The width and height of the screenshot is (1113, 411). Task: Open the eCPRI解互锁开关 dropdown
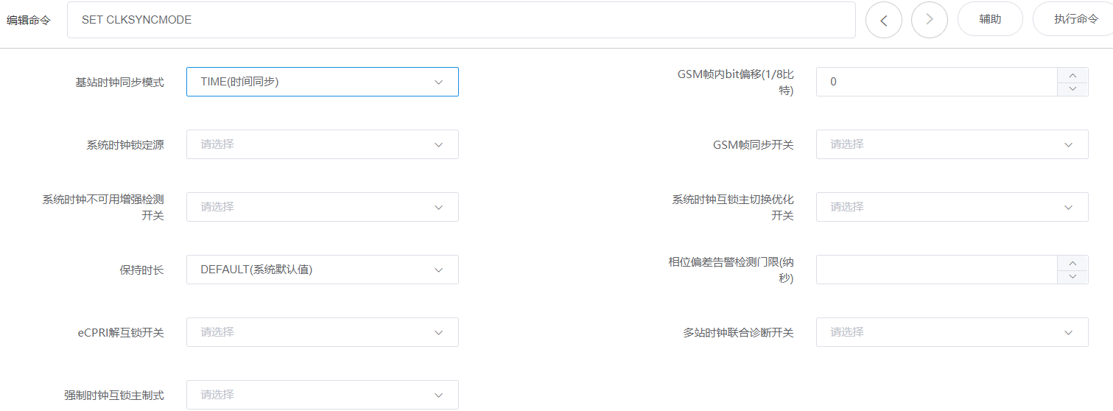click(323, 332)
